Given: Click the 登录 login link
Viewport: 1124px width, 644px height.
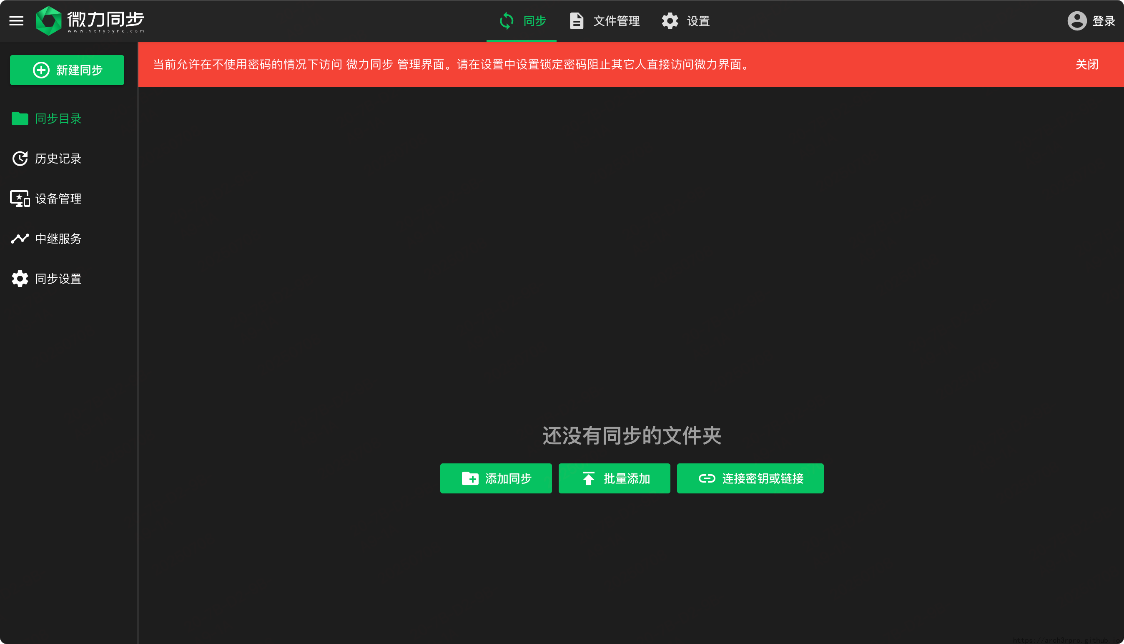Looking at the screenshot, I should (1103, 21).
